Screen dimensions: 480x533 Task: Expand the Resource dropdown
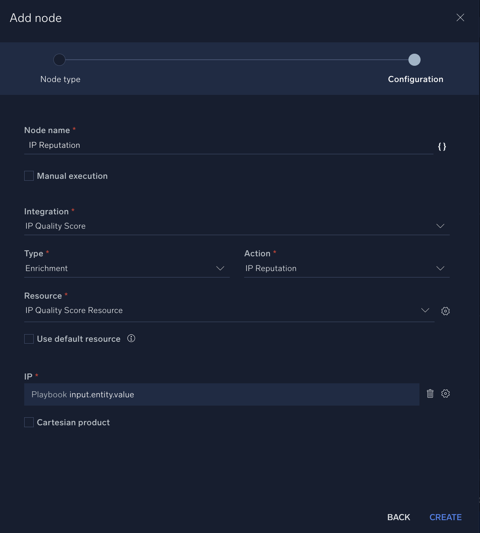coord(425,310)
